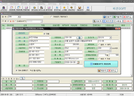The image size is (134, 96).
Task: Click 닫기 C button in 거래처관리 toolbar
Action: (128, 17)
